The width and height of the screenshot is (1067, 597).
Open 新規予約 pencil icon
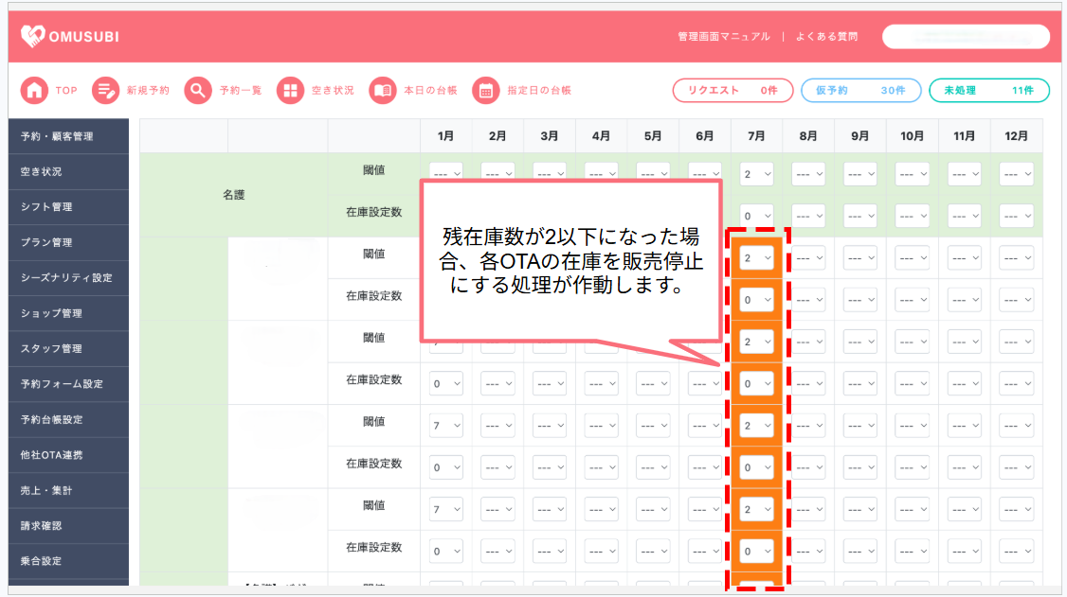[x=105, y=90]
